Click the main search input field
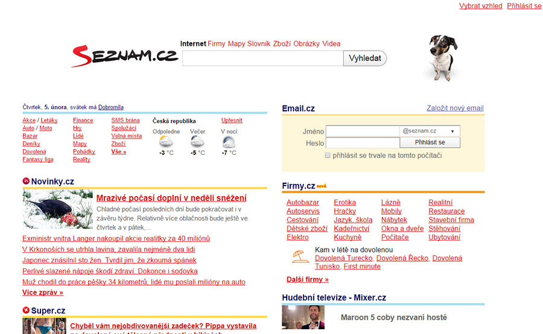This screenshot has width=543, height=334. click(262, 58)
